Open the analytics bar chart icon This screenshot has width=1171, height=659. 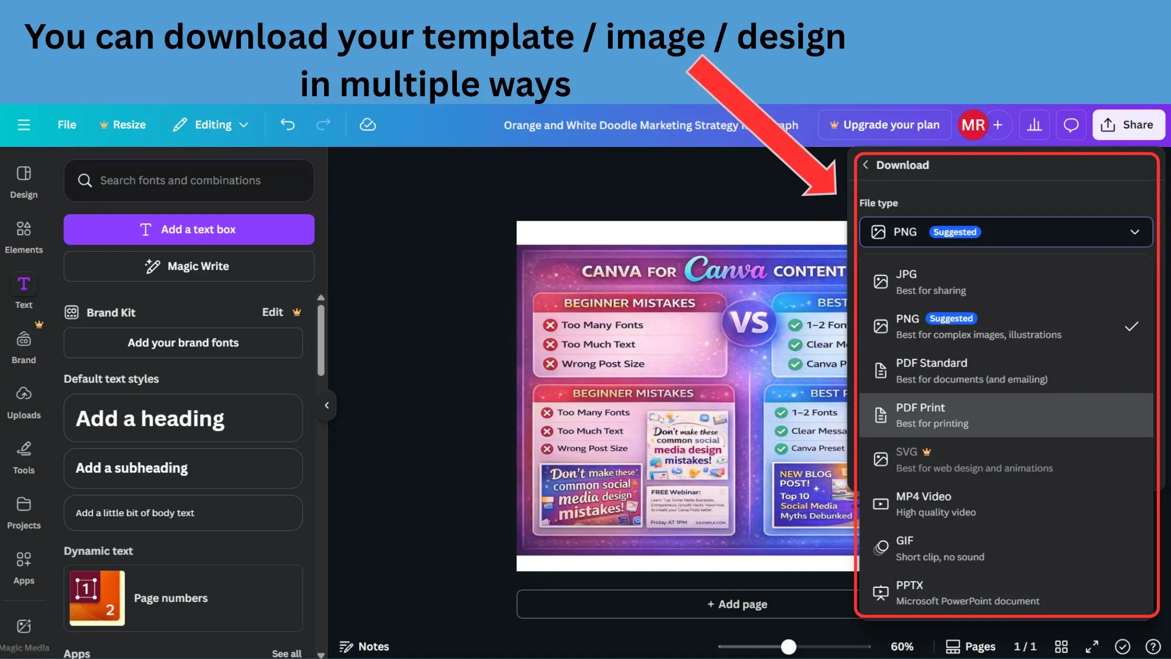(1034, 125)
